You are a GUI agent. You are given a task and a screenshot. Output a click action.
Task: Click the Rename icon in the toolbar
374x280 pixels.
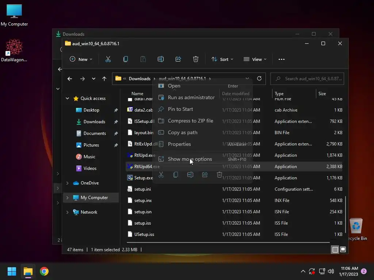161,59
